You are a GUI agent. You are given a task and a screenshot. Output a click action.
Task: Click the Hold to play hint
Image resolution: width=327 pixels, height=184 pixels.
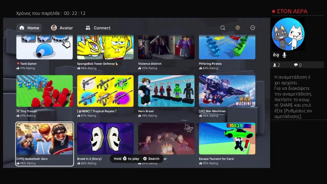(126, 159)
